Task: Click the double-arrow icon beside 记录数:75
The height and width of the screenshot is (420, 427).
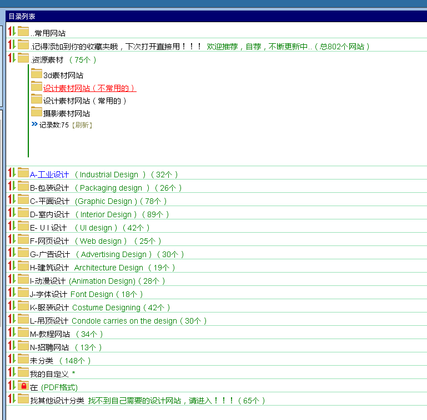Action: point(34,124)
